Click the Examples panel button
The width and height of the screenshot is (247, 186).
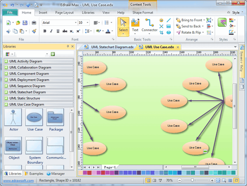pyautogui.click(x=34, y=173)
